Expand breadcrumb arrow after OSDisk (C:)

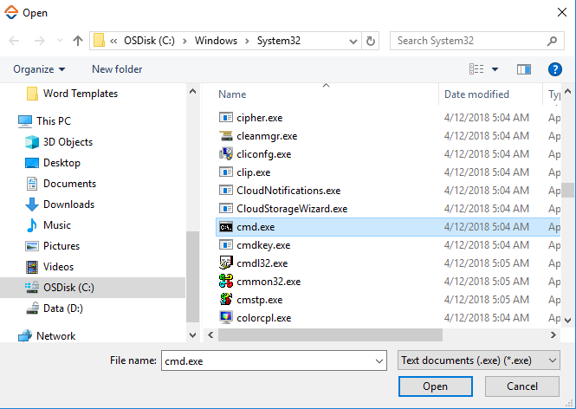click(x=184, y=41)
